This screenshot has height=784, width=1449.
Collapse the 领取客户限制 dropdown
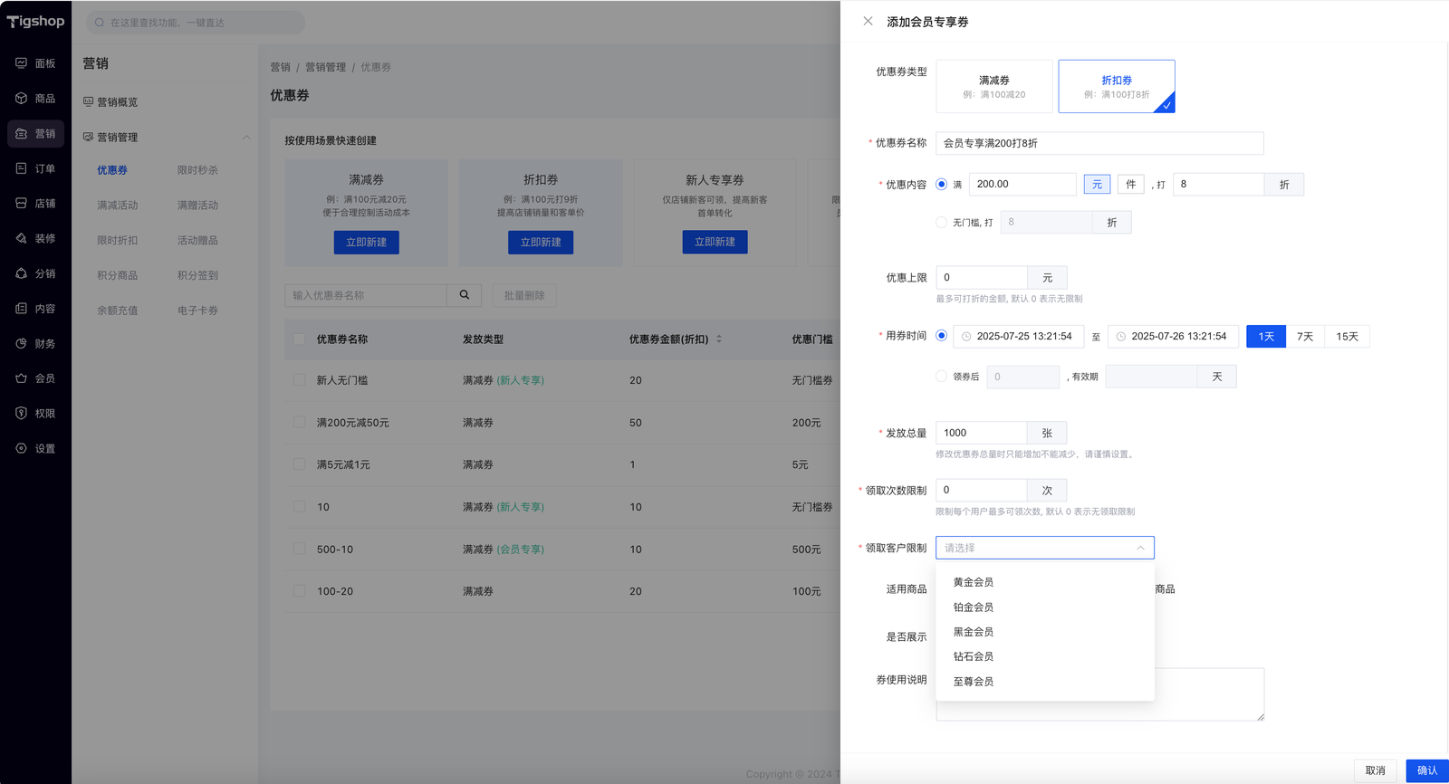[x=1140, y=548]
